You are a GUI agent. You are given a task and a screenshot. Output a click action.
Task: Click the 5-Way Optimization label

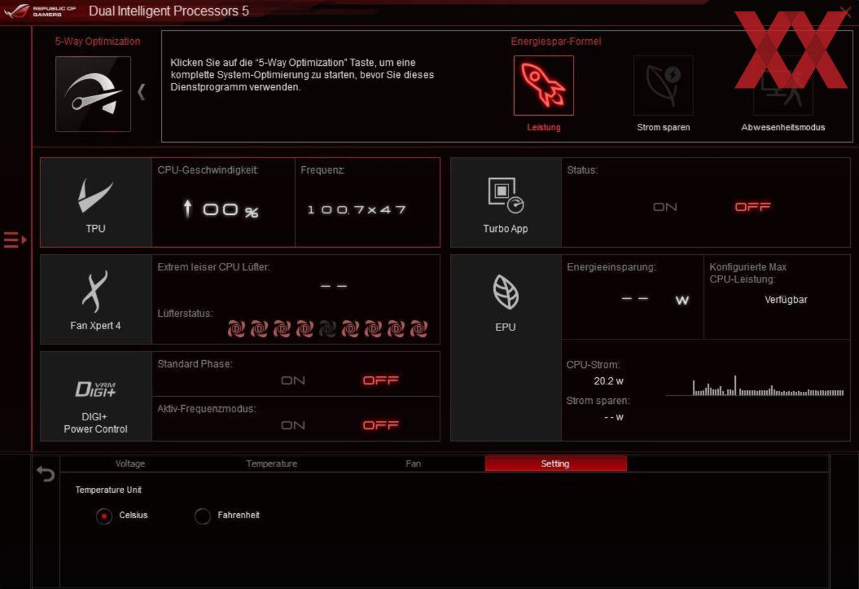coord(97,42)
